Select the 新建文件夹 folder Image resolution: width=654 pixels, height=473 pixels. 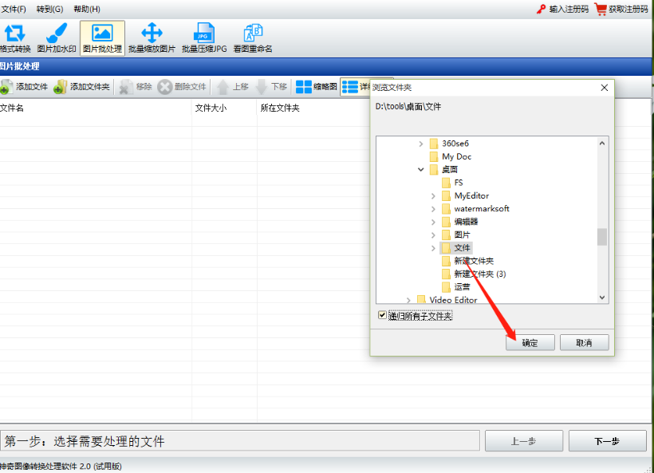467,261
